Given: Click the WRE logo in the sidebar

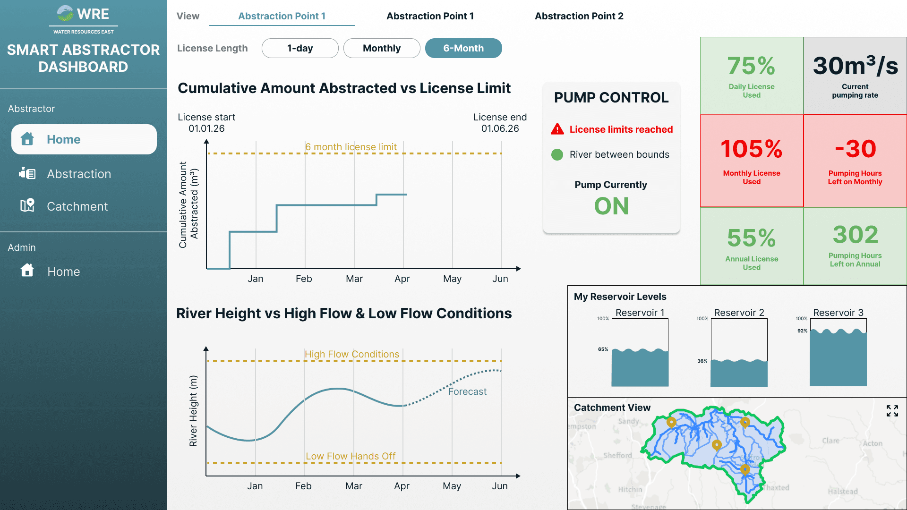Looking at the screenshot, I should point(83,14).
